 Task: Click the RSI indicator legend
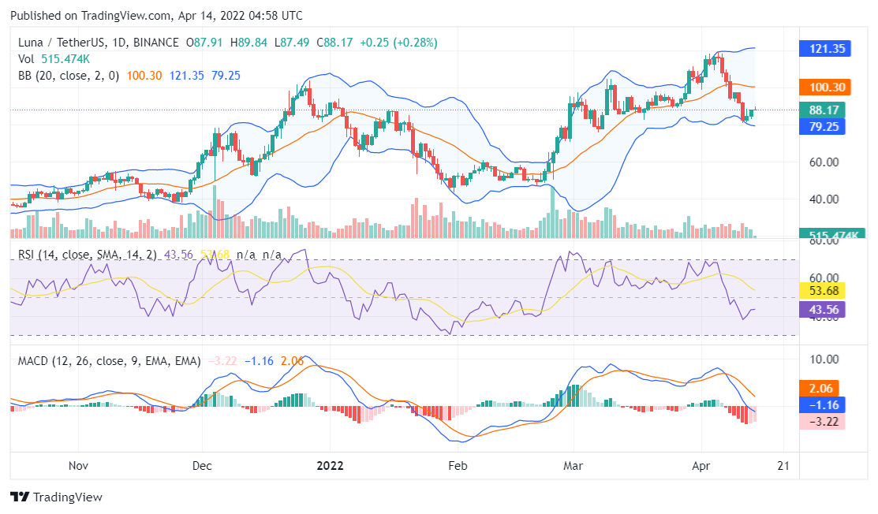tap(87, 255)
